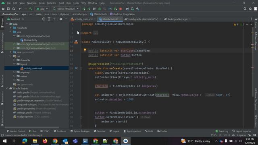Click the Sync Project with Gradle icon
The image size is (258, 145).
click(x=127, y=9)
